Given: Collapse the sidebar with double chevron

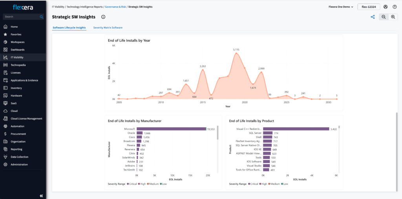Looking at the screenshot, I should pos(41,195).
